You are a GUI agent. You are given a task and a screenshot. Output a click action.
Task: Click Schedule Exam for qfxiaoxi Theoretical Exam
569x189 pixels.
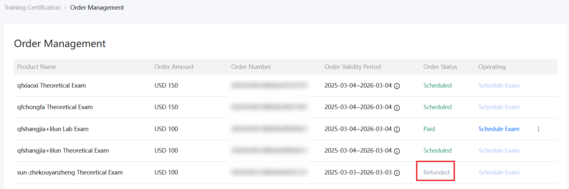[x=499, y=86]
